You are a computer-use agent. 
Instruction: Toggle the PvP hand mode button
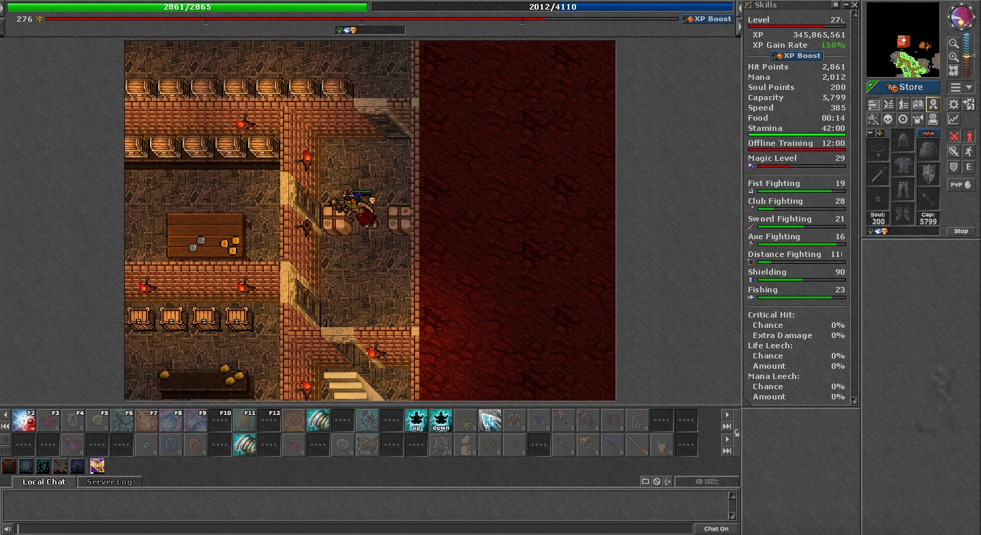961,185
